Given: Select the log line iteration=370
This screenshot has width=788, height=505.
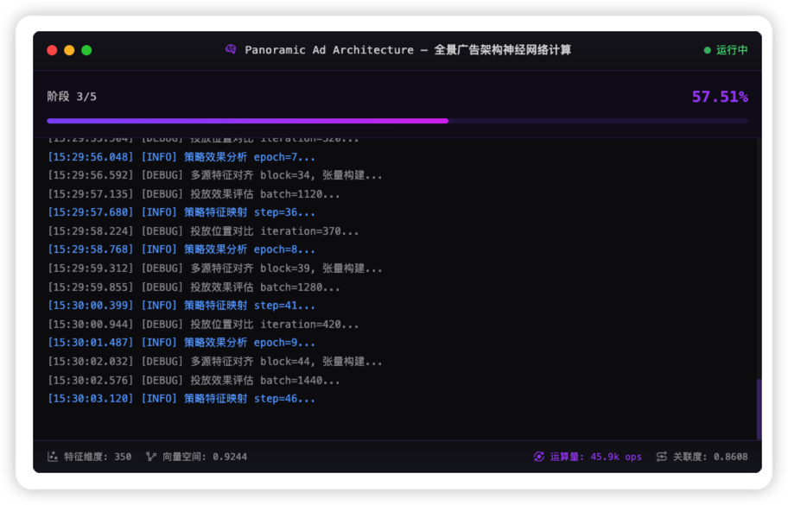Looking at the screenshot, I should (203, 231).
